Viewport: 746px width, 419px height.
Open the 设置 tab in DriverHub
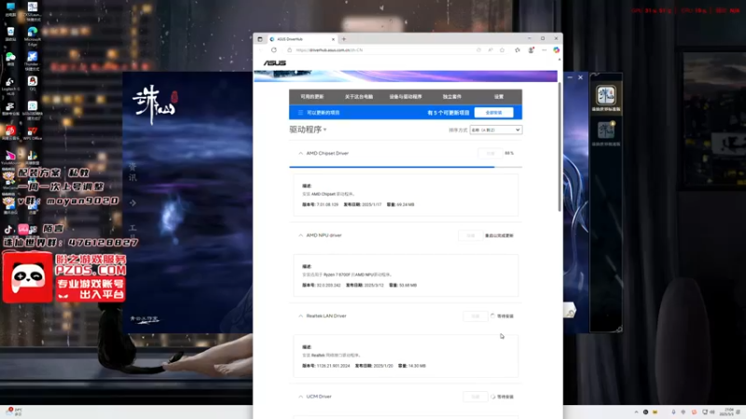[x=499, y=97]
